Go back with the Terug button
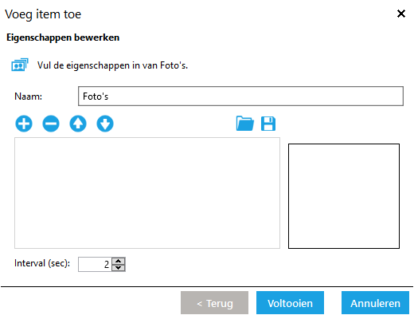This screenshot has width=414, height=319. 214,303
